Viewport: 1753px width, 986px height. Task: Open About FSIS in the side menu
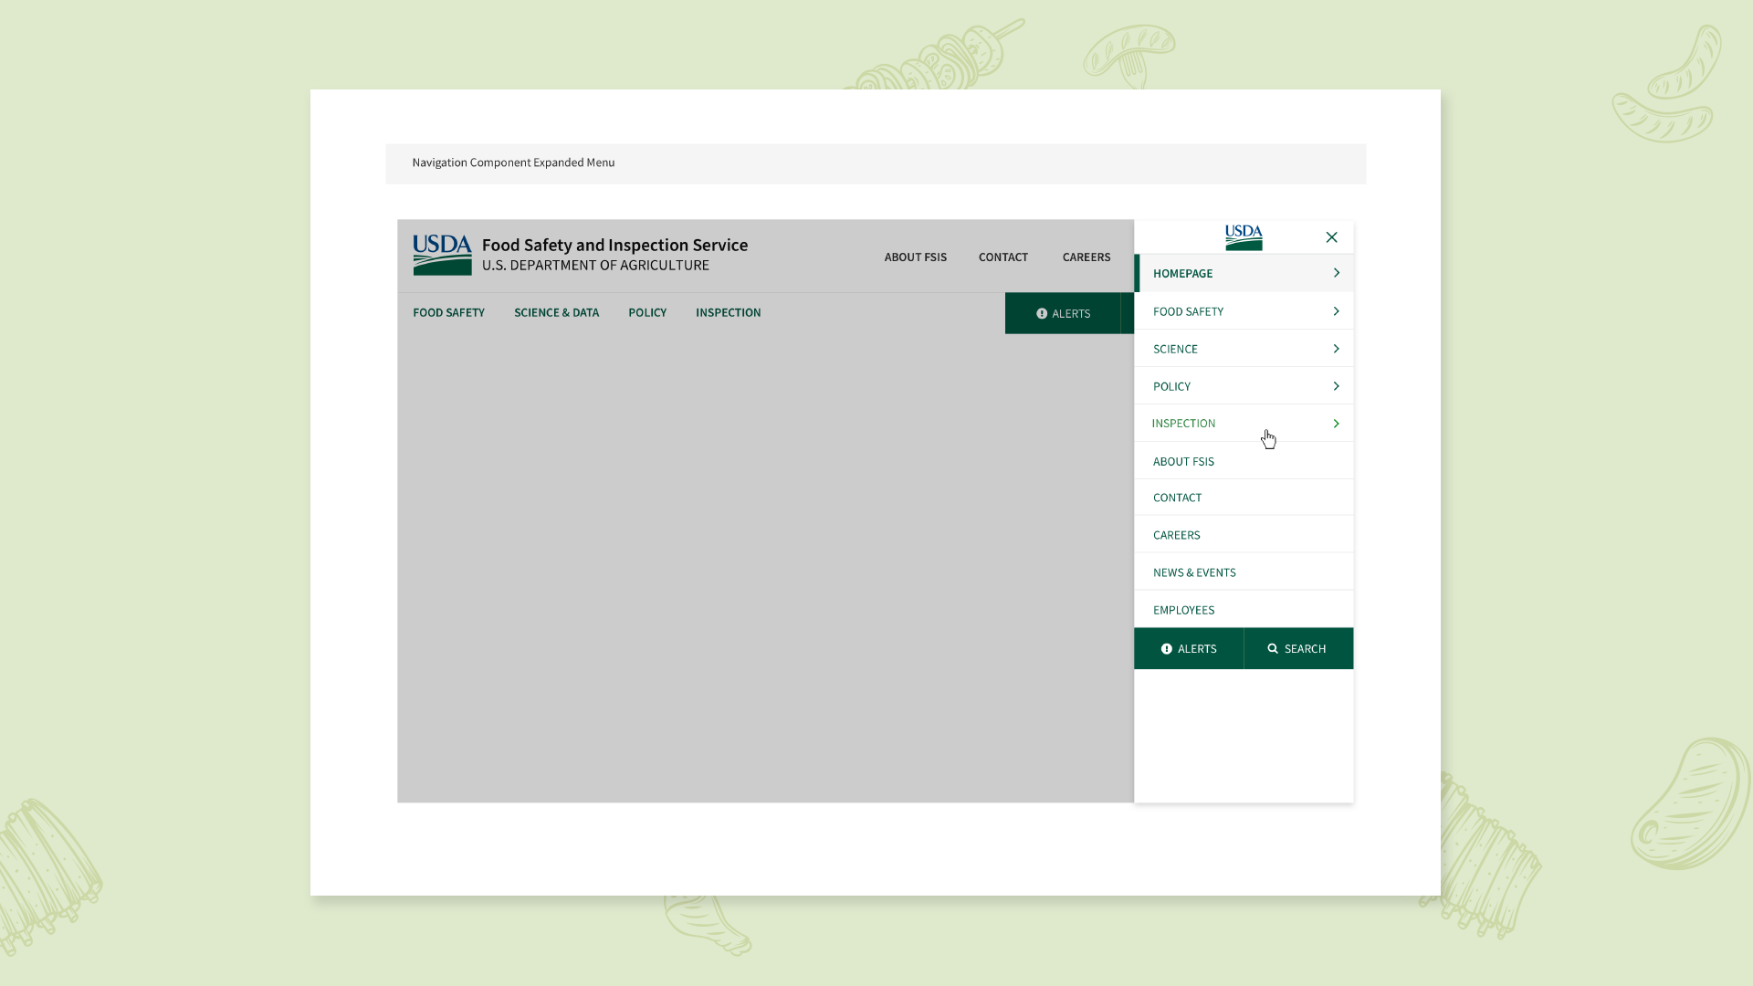[1183, 462]
